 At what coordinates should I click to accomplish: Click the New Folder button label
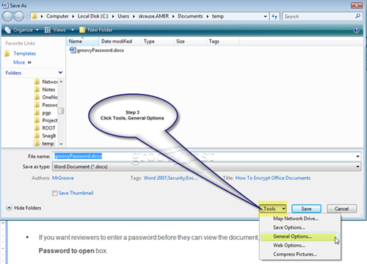pyautogui.click(x=100, y=30)
